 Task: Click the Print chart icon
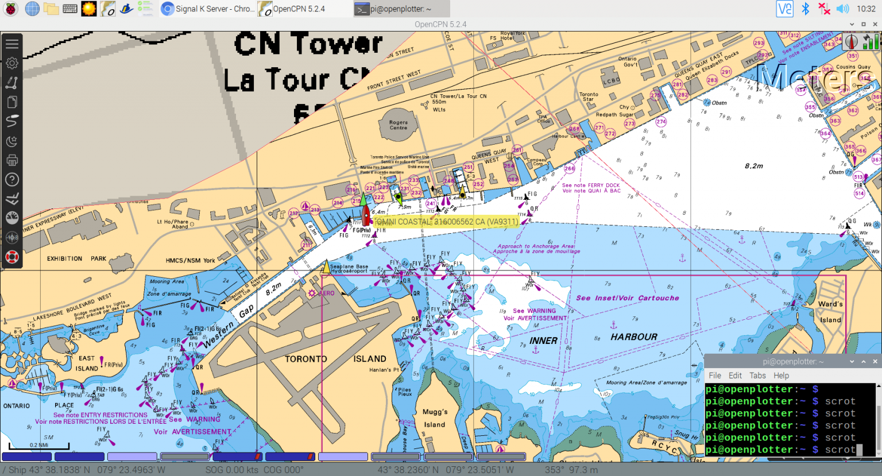click(12, 160)
